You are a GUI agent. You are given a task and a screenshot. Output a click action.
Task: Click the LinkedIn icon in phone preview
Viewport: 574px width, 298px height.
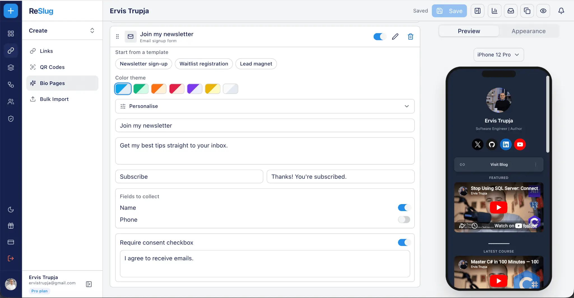point(506,145)
